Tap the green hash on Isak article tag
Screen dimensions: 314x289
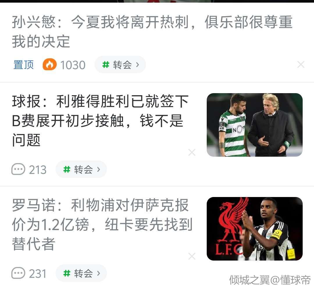point(67,273)
